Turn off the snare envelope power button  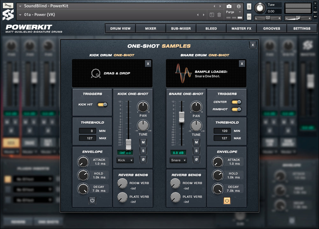227,201
